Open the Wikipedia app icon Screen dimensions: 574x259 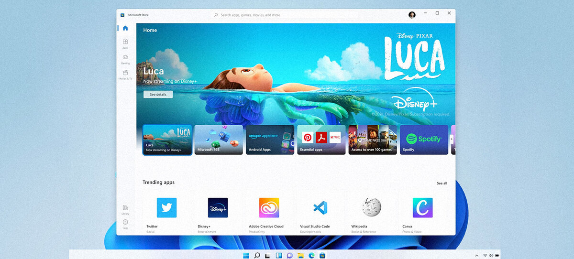point(372,208)
